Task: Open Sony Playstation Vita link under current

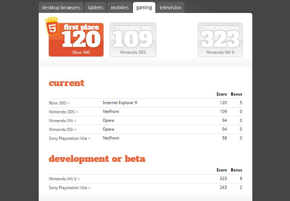Action: (x=70, y=138)
